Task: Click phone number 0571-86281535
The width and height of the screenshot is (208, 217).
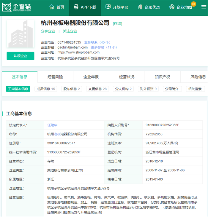Action: [x=69, y=42]
